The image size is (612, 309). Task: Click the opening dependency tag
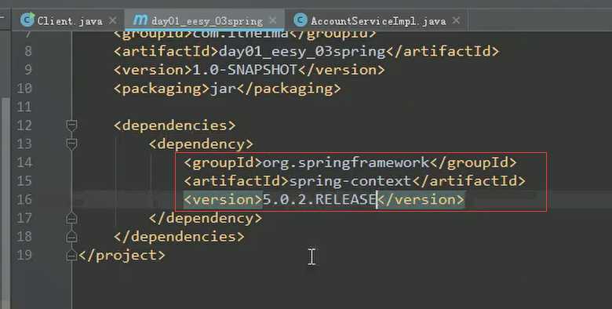(x=201, y=144)
